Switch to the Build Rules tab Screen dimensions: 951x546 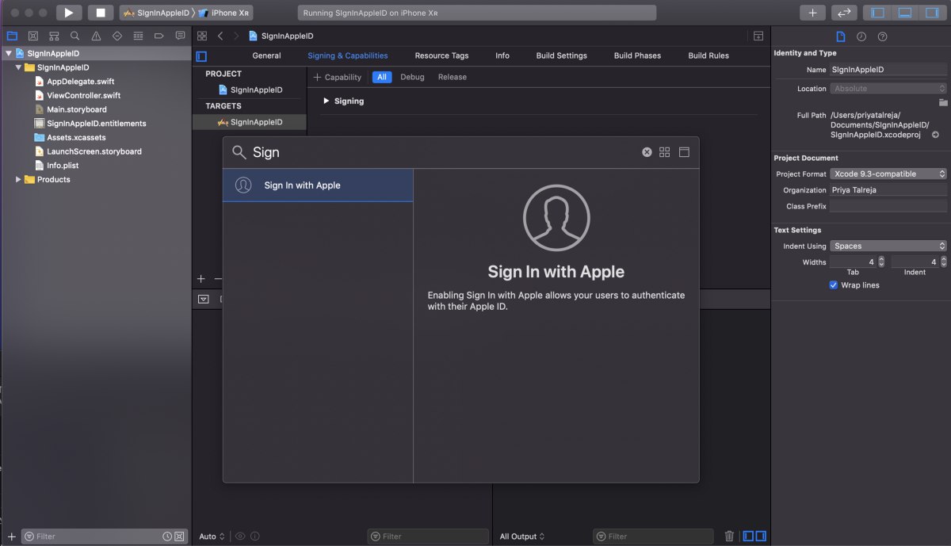[x=708, y=56]
